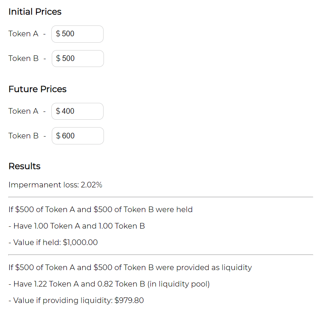Click the Future Prices heading
This screenshot has width=317, height=309.
(38, 89)
